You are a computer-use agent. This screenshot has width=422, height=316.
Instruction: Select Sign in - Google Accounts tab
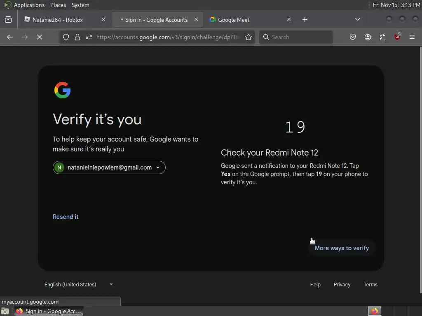157,20
